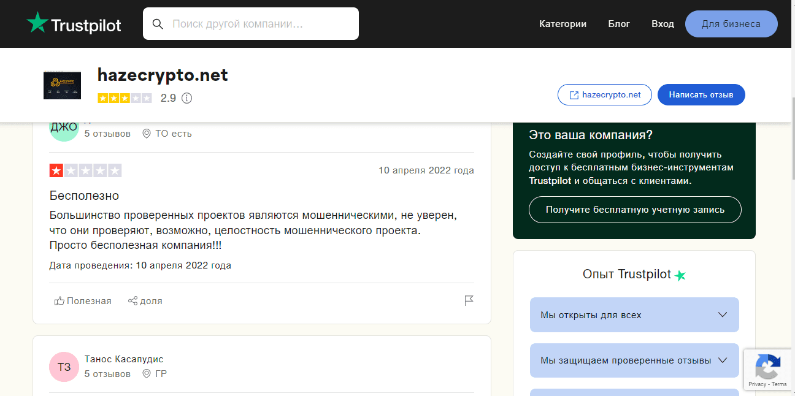This screenshot has height=396, width=795.
Task: Expand 'Мы защищаем проверенные отзывы' section
Action: 634,360
